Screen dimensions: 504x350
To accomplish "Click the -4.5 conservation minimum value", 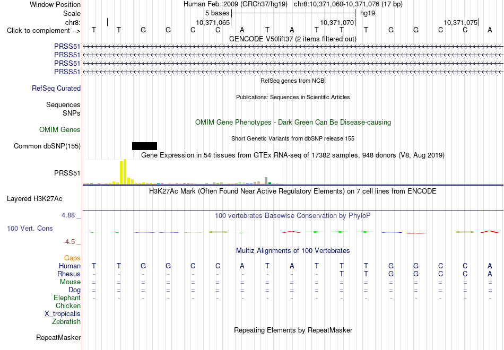I will coord(69,242).
